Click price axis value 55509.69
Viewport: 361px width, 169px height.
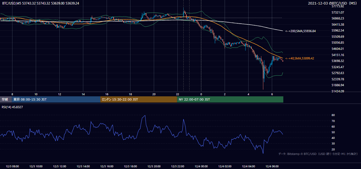(x=338, y=37)
